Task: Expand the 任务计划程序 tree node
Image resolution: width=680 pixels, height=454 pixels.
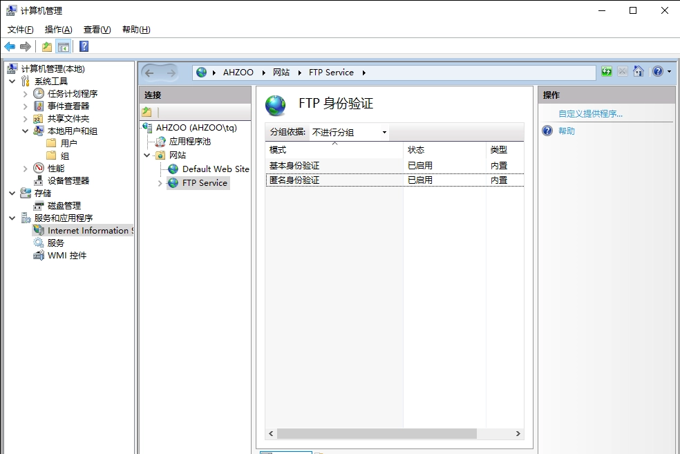Action: click(26, 94)
